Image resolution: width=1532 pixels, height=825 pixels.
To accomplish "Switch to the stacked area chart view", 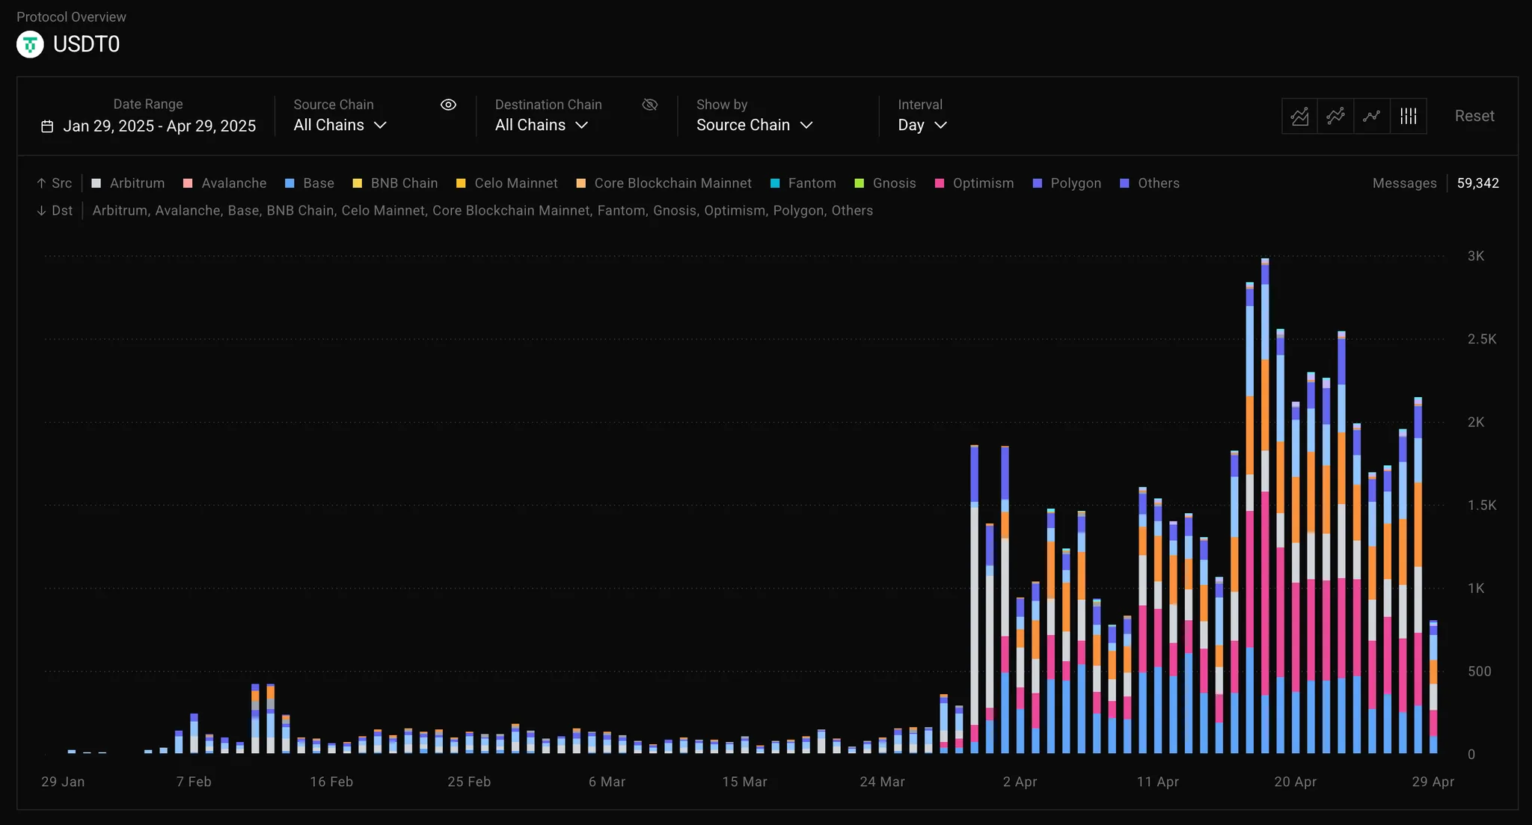I will point(1299,116).
